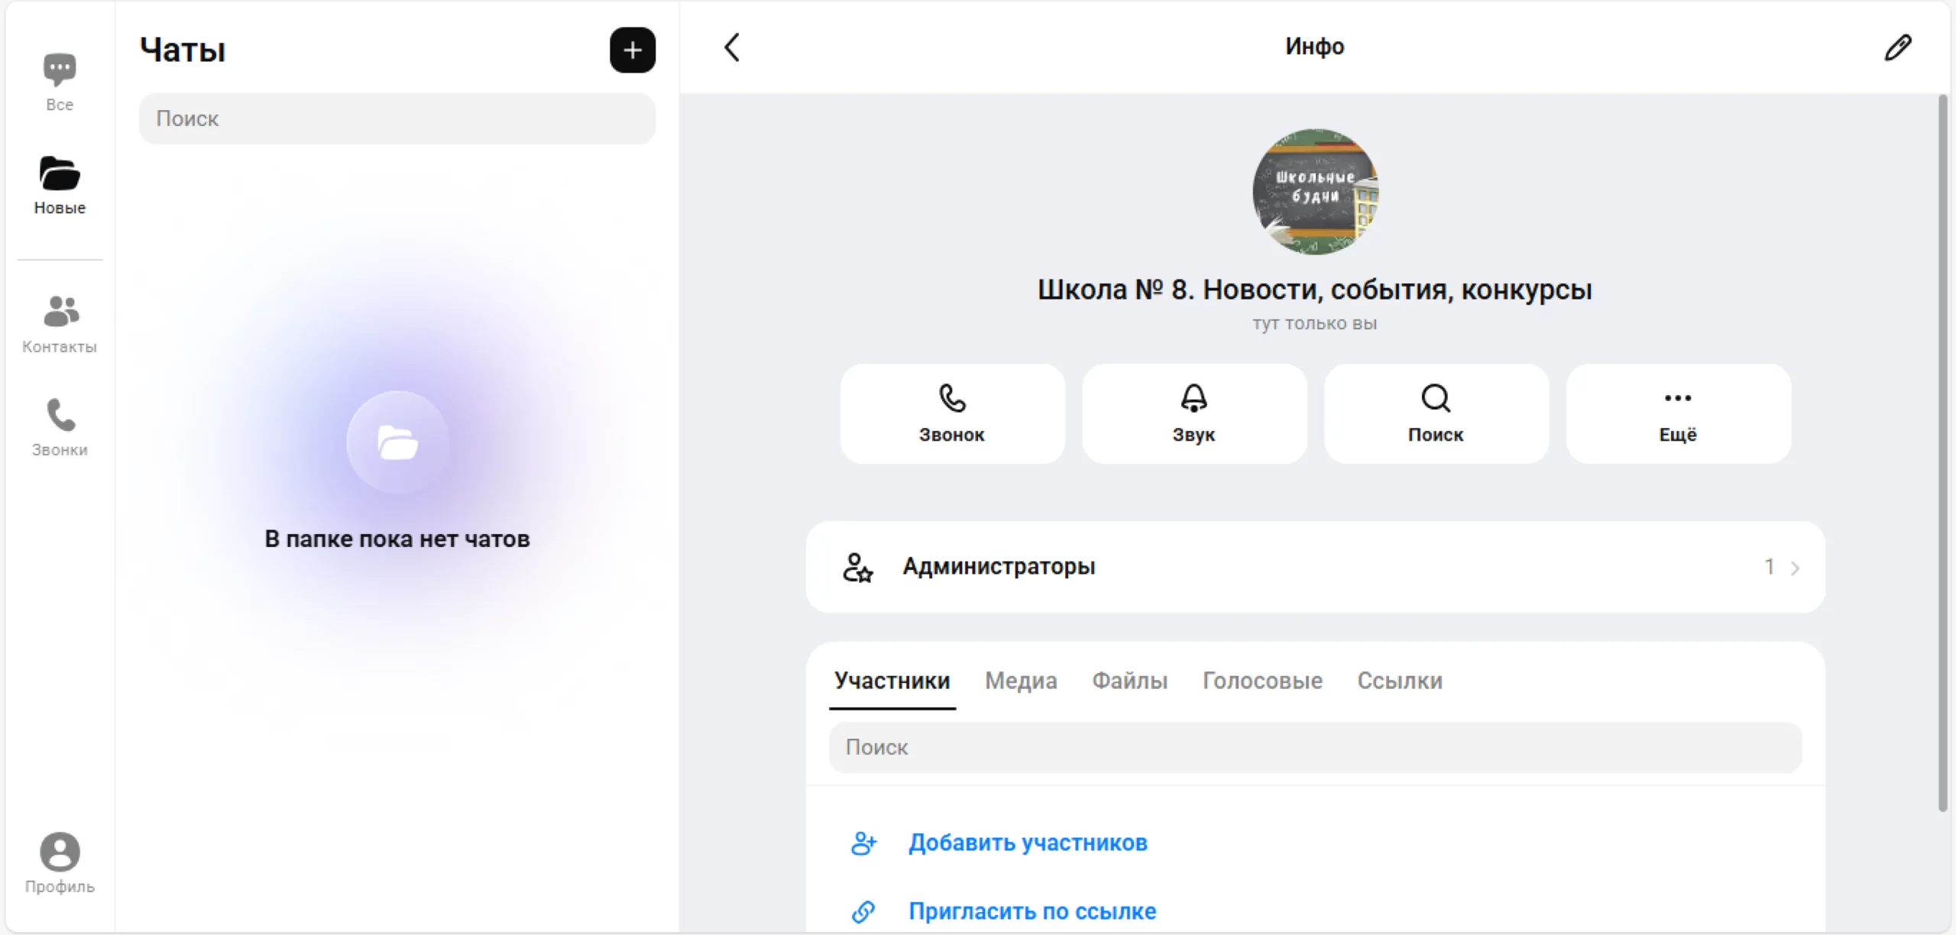Expand the Администраторы row

click(x=1315, y=567)
